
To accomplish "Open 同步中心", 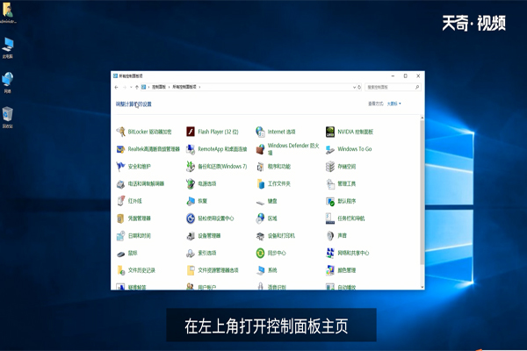I will 271,253.
